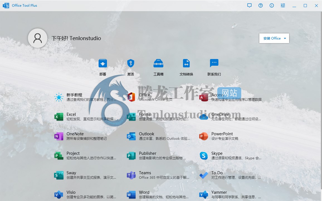Viewport: 322px width, 201px height.
Task: Click the Teams Office 365 description text
Action: tap(164, 178)
